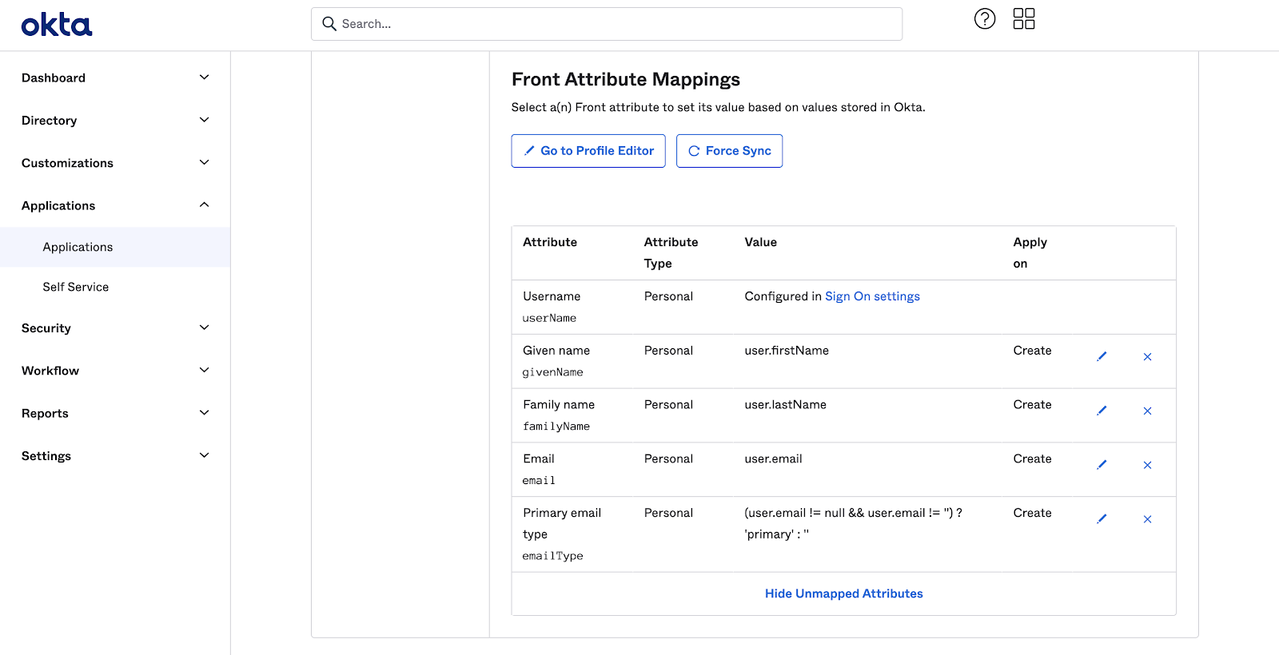This screenshot has width=1279, height=655.
Task: Expand the Dashboard menu chevron
Action: click(204, 77)
